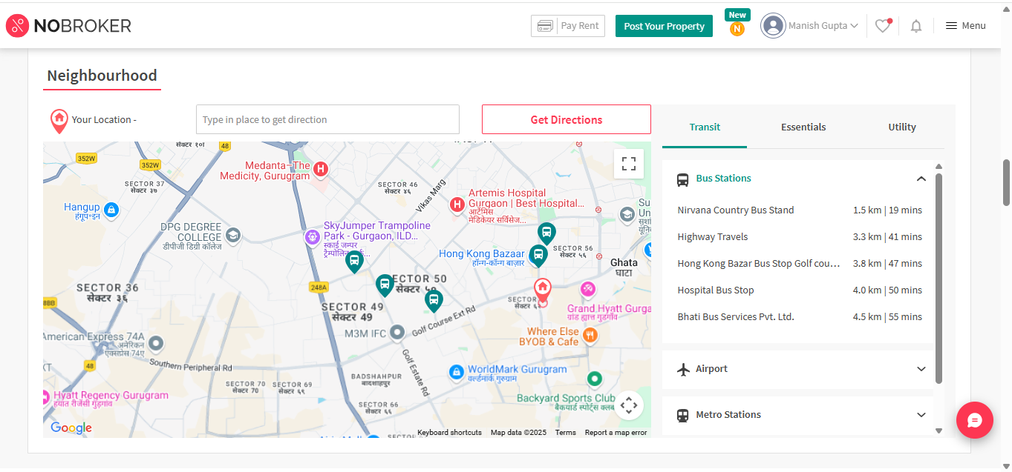Select Highway Travels row

coord(800,237)
